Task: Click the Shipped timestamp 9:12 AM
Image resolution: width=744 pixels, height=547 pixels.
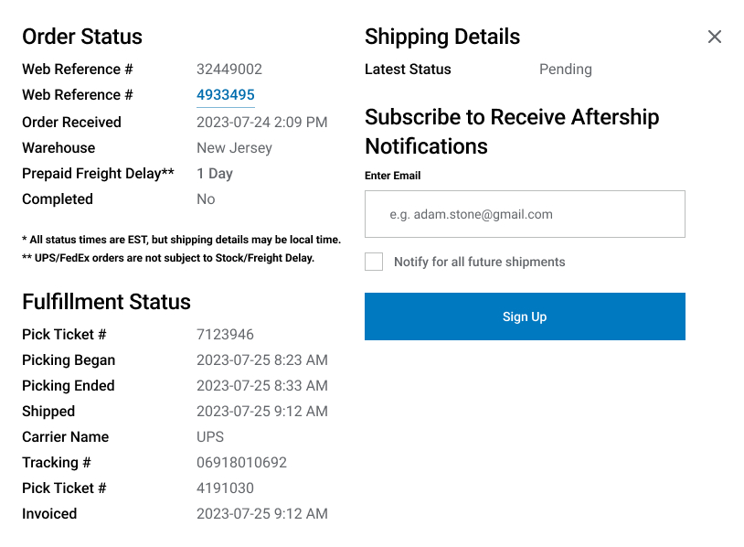Action: coord(262,411)
